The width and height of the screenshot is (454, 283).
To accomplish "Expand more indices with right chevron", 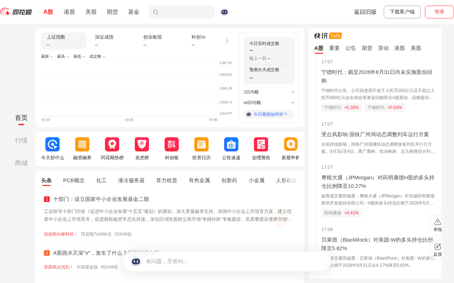I will coord(227,41).
